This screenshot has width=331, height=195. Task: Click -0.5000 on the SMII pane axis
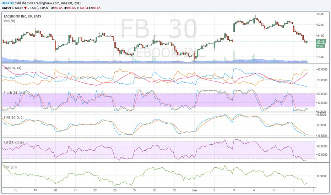(x=322, y=136)
